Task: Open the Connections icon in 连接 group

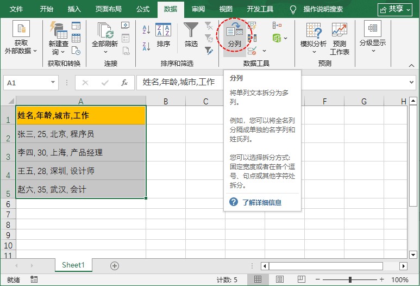Action: (125, 26)
